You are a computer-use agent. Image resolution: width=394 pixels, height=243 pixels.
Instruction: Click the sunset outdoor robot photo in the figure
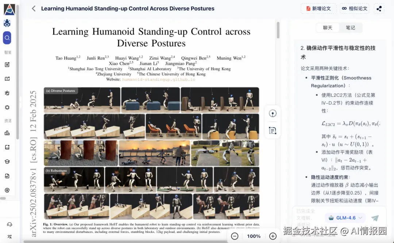pos(154,153)
